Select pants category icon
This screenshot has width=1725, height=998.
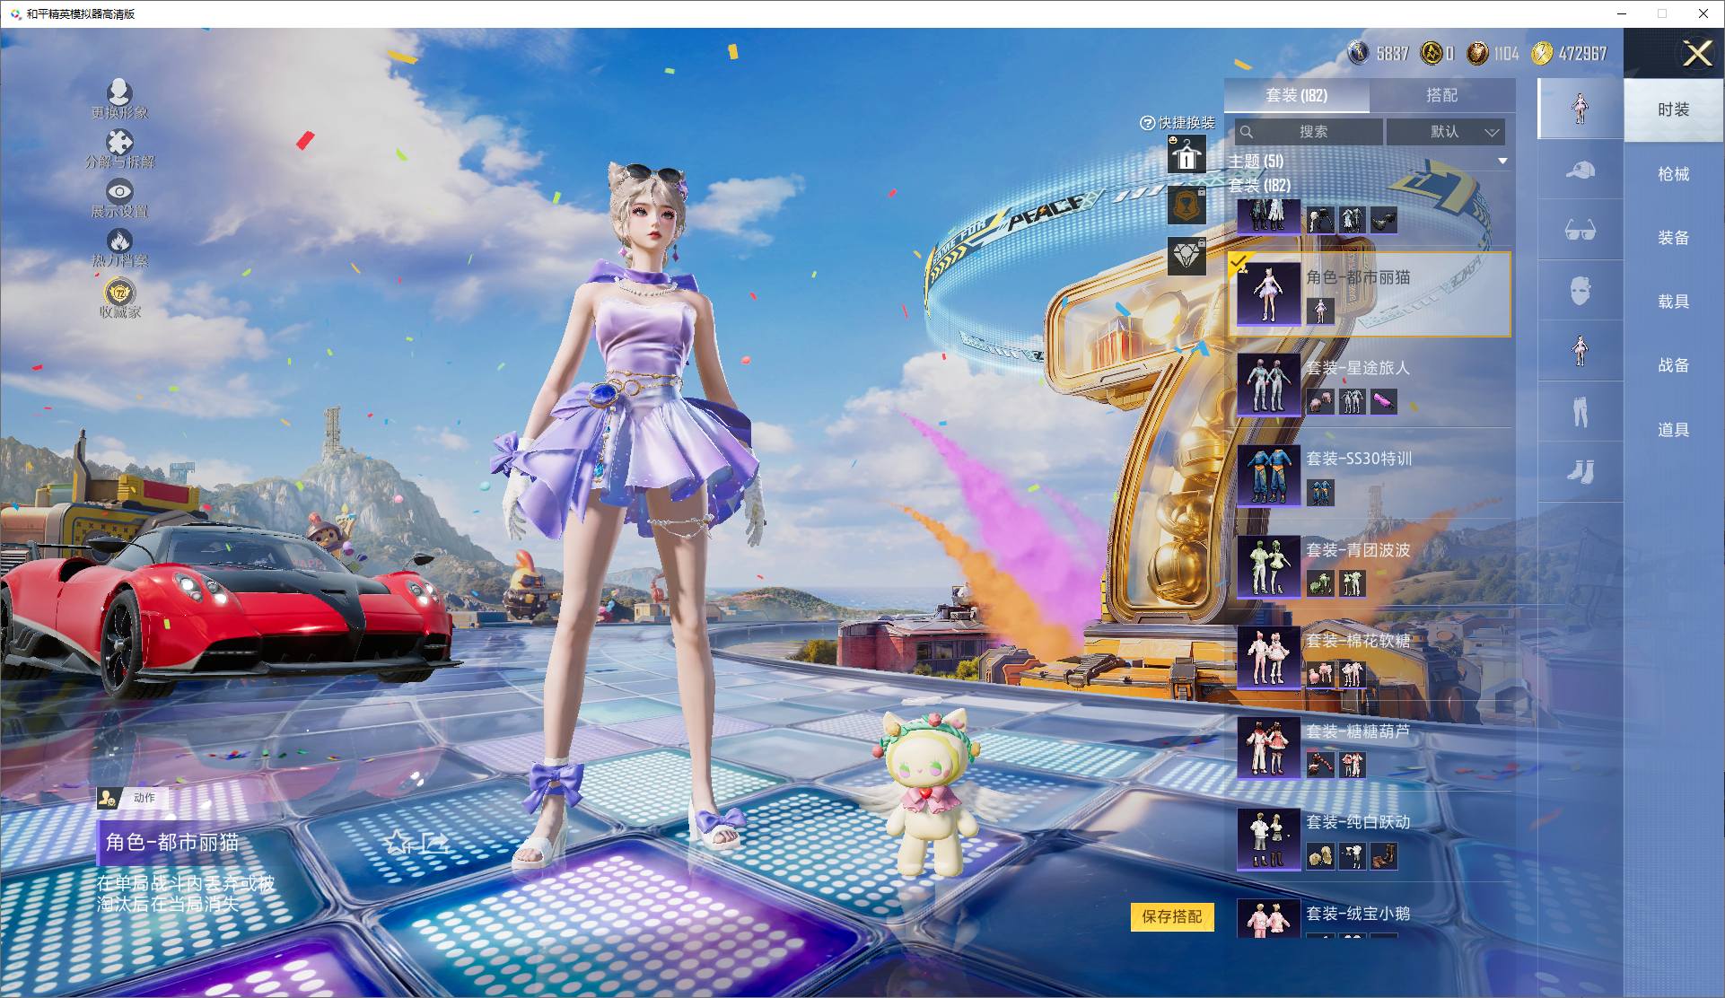coord(1580,411)
